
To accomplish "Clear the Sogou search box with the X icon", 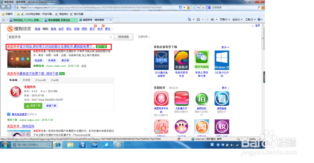I will [x=111, y=37].
